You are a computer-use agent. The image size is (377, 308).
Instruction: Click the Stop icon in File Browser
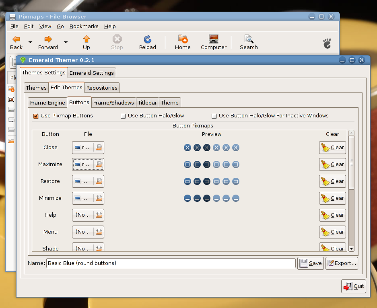117,39
